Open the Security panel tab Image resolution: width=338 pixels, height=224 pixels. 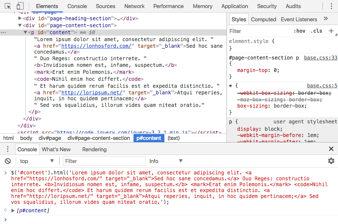(x=267, y=6)
